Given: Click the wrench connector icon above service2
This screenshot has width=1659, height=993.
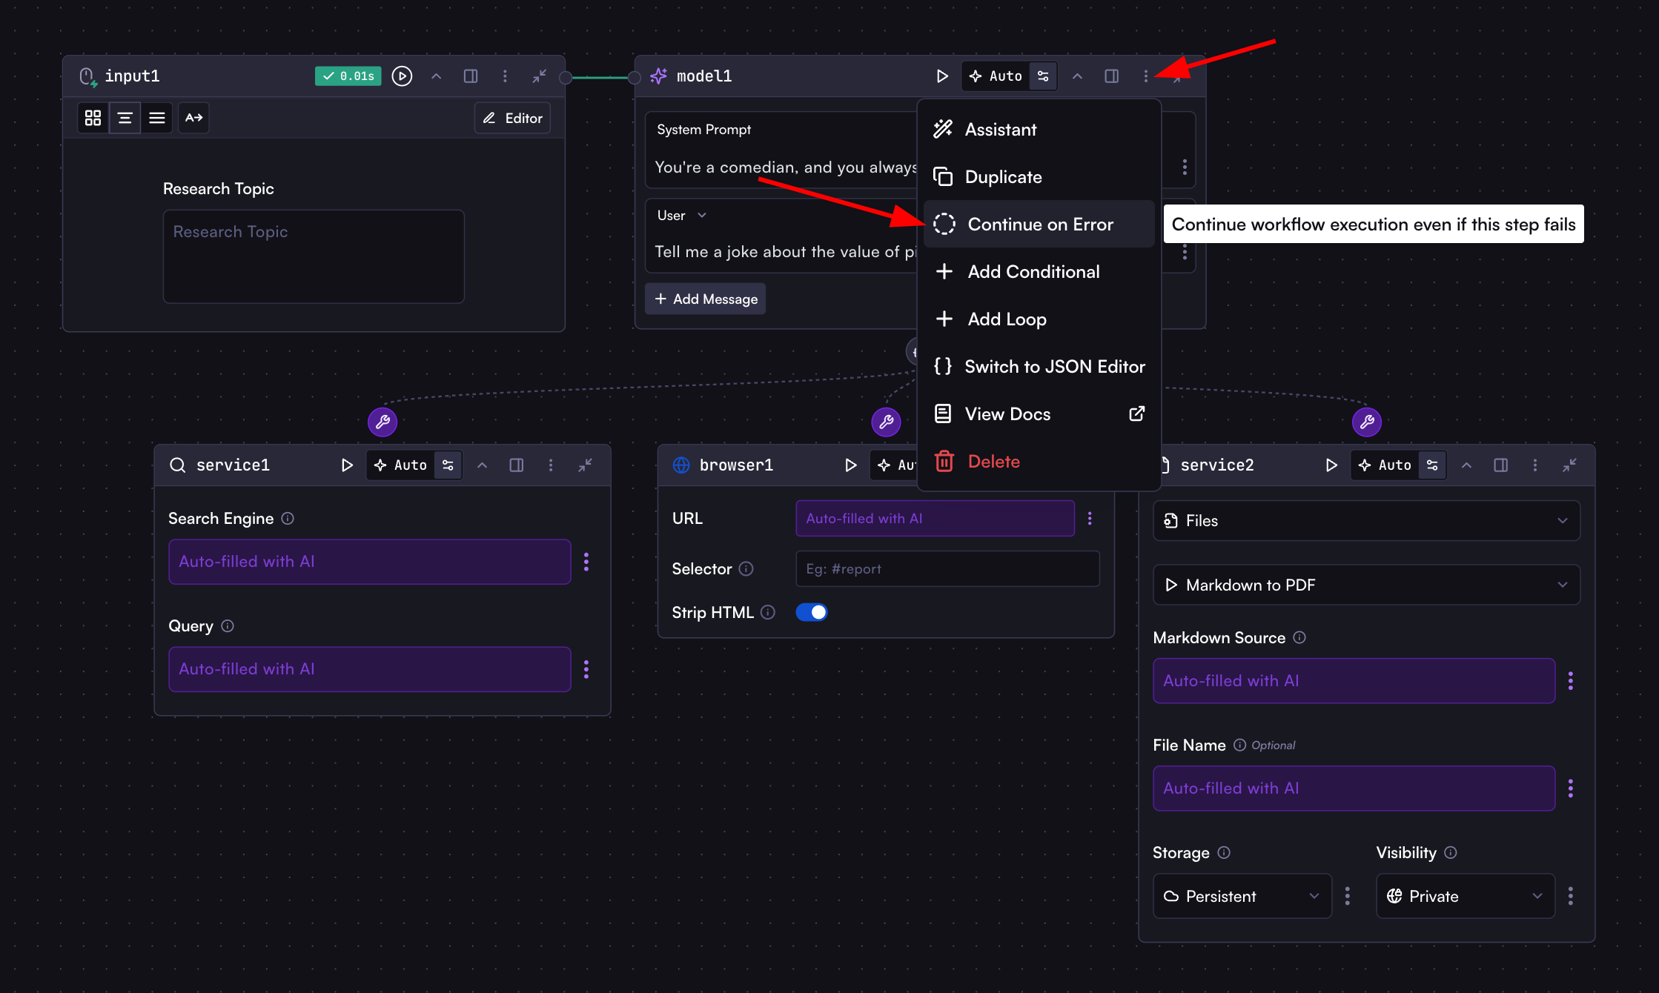Looking at the screenshot, I should pyautogui.click(x=1366, y=422).
